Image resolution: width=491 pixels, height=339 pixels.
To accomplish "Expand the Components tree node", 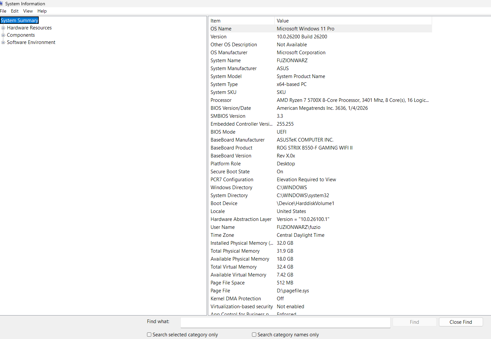I will pyautogui.click(x=3, y=35).
